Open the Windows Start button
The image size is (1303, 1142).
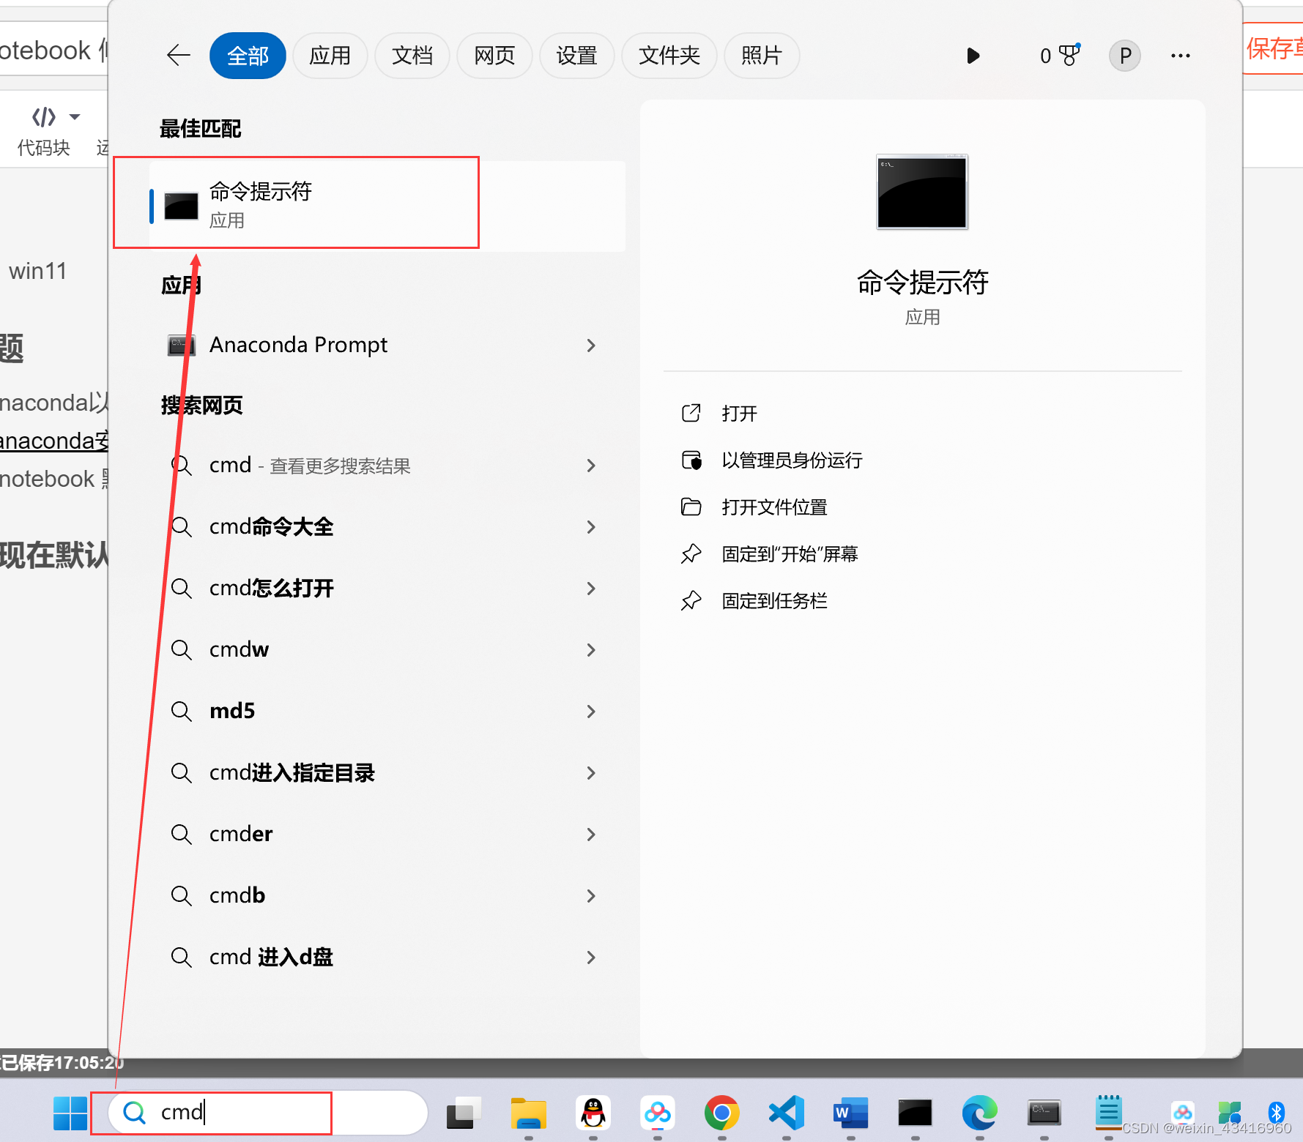[70, 1113]
